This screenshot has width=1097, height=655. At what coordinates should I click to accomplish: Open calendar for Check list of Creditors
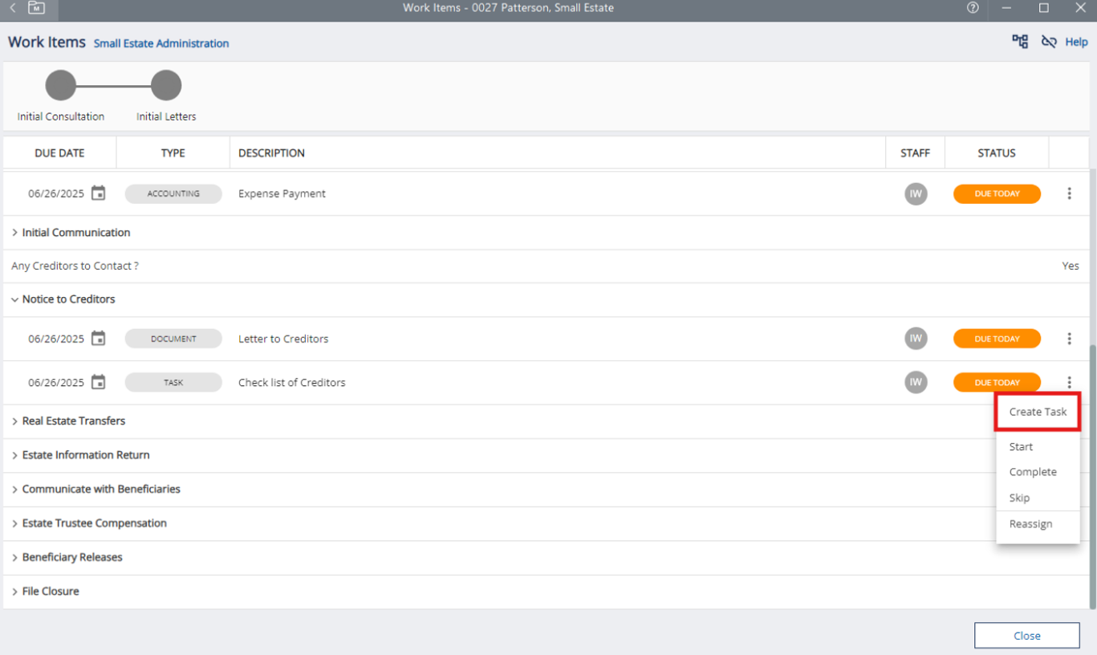pos(98,382)
